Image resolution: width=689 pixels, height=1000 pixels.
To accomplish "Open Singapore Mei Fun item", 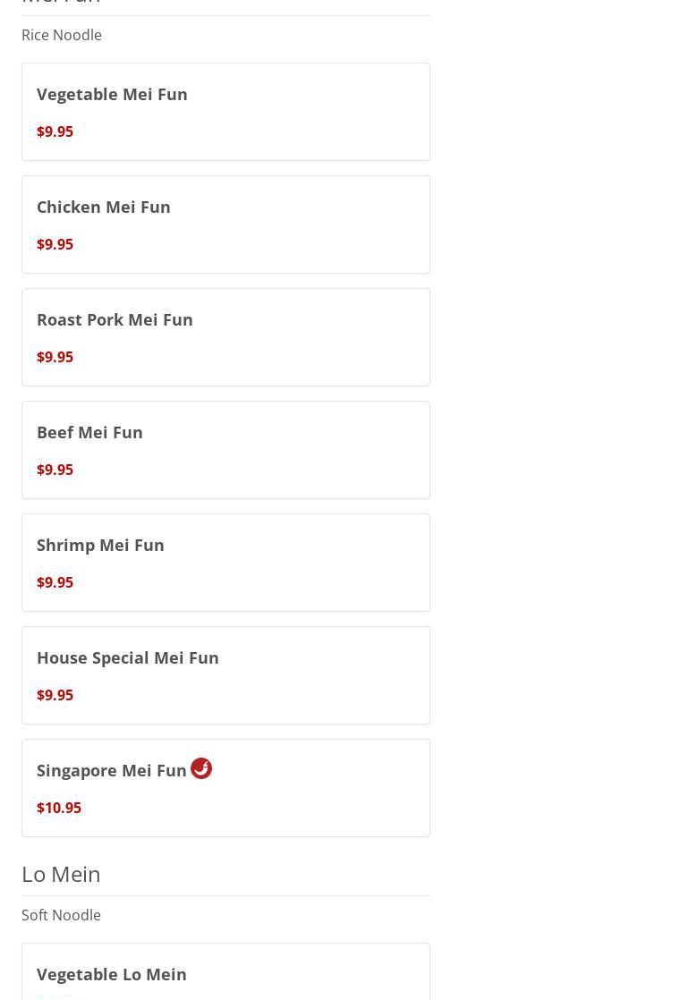I will pos(225,788).
